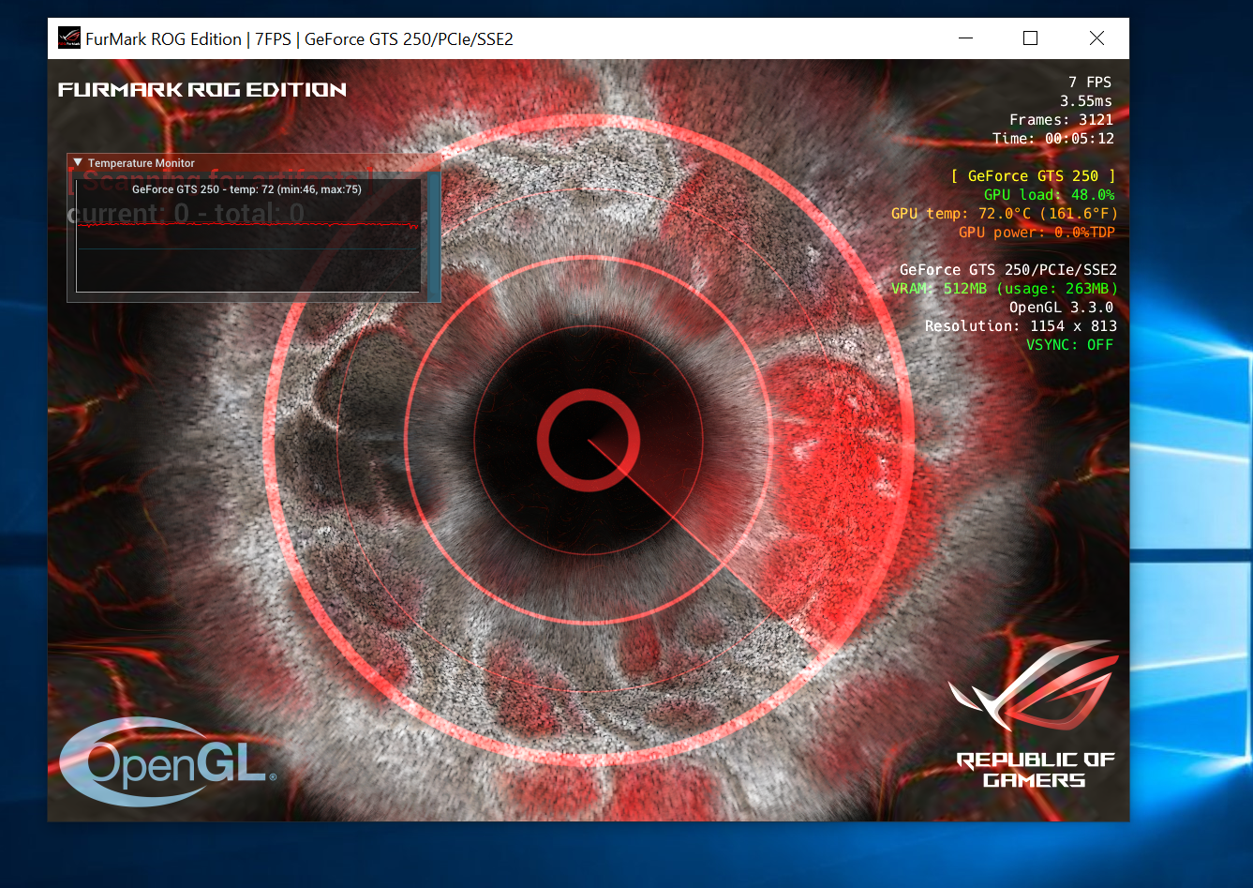1253x888 pixels.
Task: Click the "GPU power: 0.0%TDP" line
Action: 1037,233
